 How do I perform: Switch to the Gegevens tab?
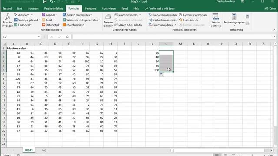[x=90, y=9]
